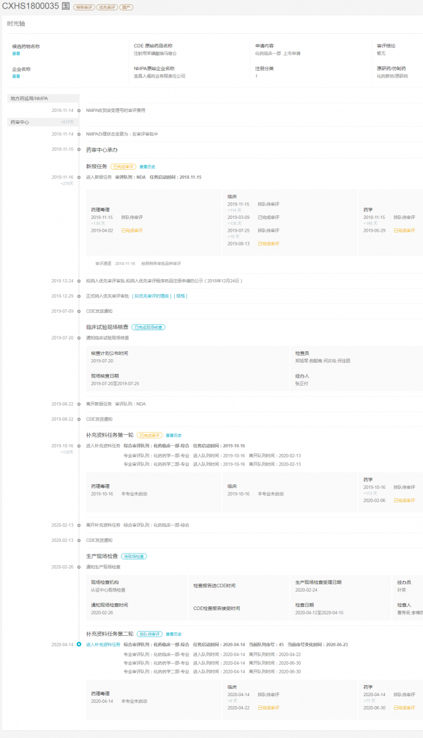The width and height of the screenshot is (423, 738).
Task: Click the 2019-08-22 离开新报任务 timeline dot
Action: (x=79, y=404)
